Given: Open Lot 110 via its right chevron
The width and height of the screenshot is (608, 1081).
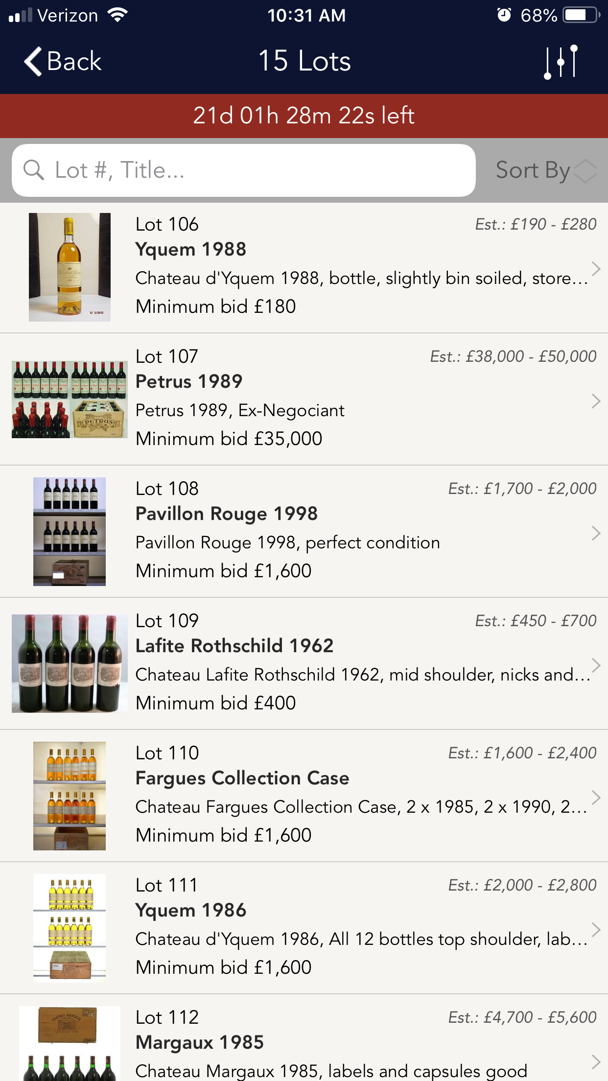Looking at the screenshot, I should (x=595, y=798).
